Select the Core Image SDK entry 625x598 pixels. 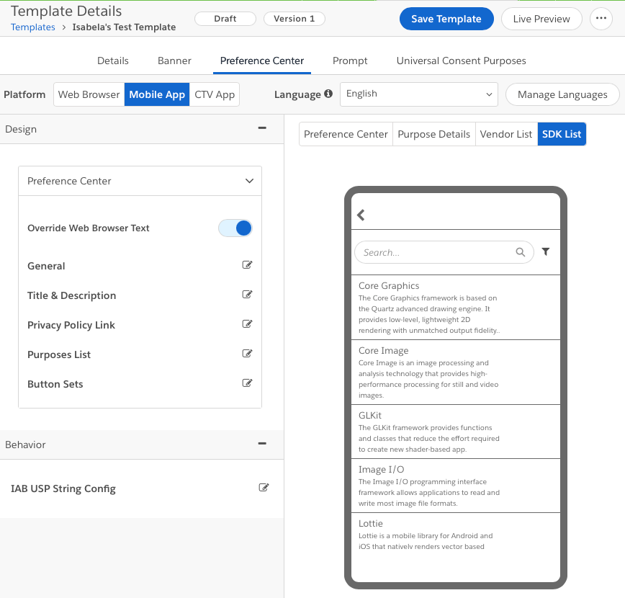(456, 372)
